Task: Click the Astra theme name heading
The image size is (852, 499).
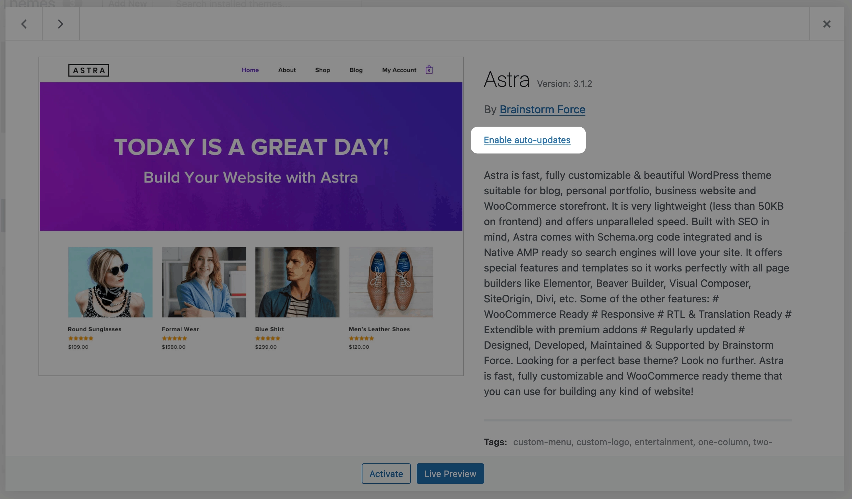Action: click(507, 80)
